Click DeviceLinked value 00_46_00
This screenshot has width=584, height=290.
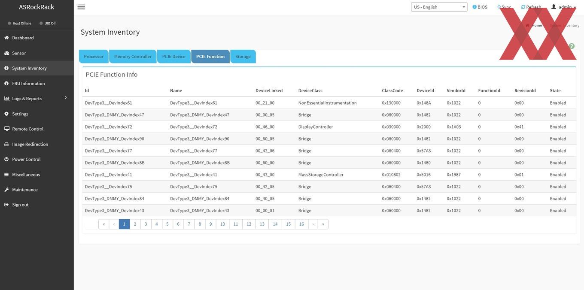[265, 127]
